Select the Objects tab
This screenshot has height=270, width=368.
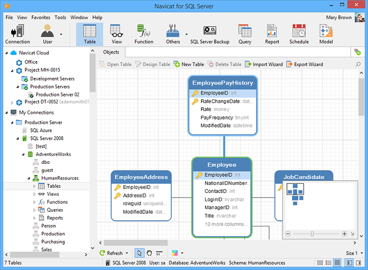tap(111, 52)
